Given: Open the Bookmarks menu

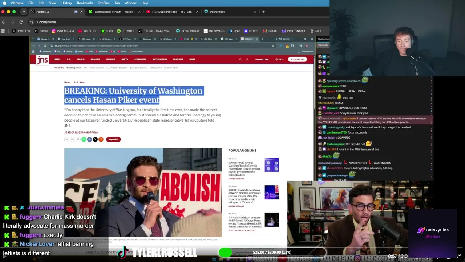Looking at the screenshot, I should (85, 3).
